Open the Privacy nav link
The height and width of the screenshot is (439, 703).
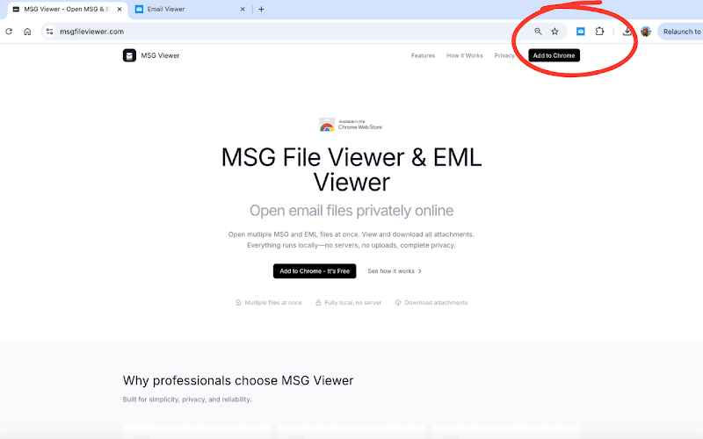coord(504,55)
